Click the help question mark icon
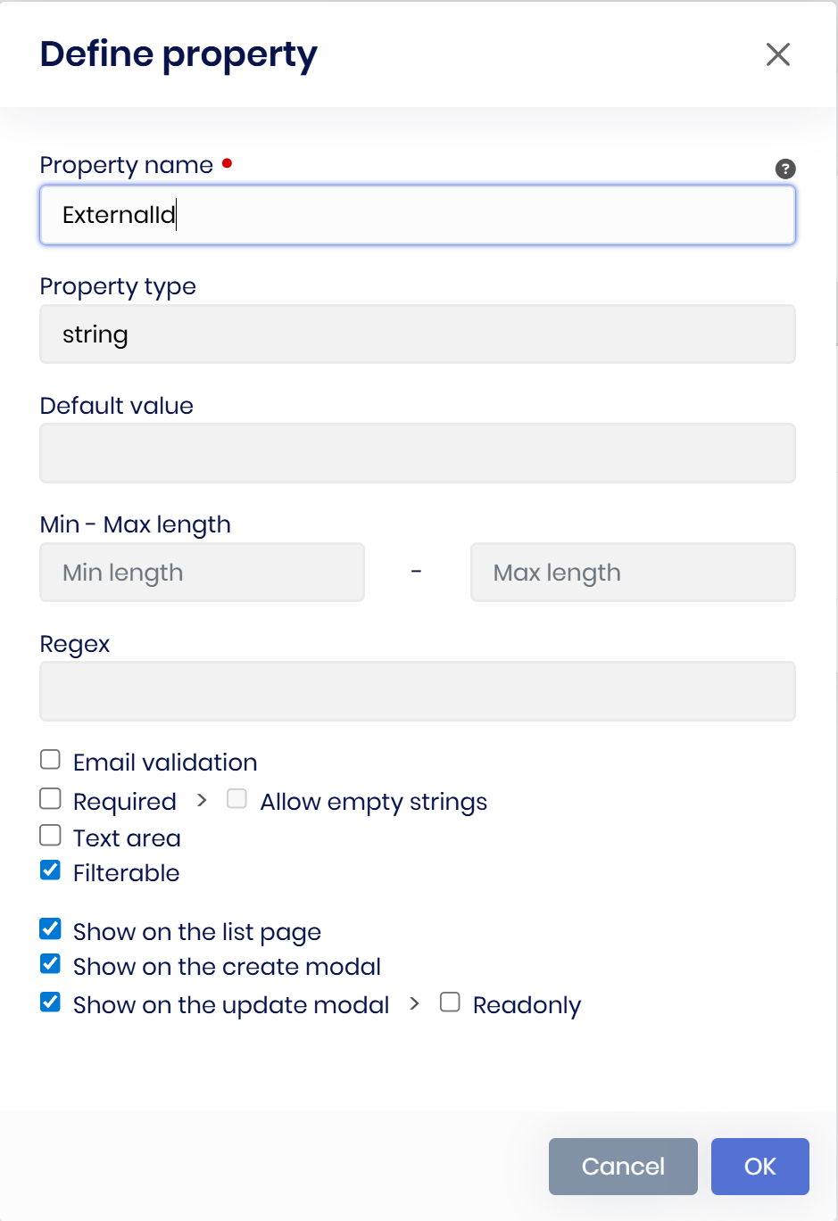The height and width of the screenshot is (1221, 838). [x=785, y=169]
